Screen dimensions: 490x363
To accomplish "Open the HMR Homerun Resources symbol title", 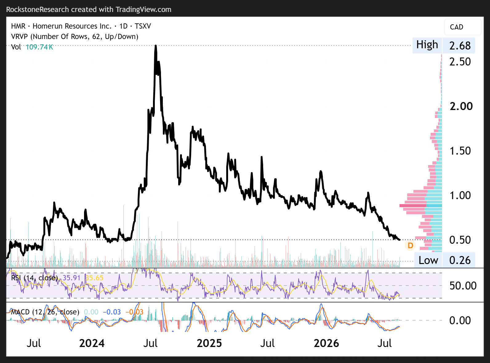I will [81, 26].
